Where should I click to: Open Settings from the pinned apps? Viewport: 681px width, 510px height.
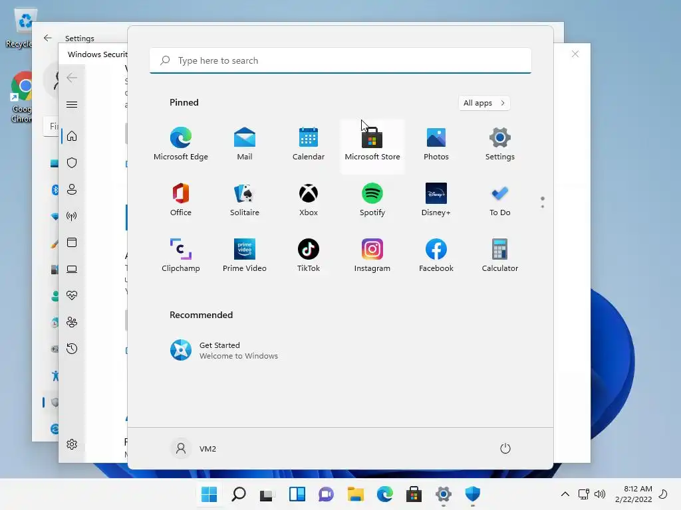coord(500,144)
